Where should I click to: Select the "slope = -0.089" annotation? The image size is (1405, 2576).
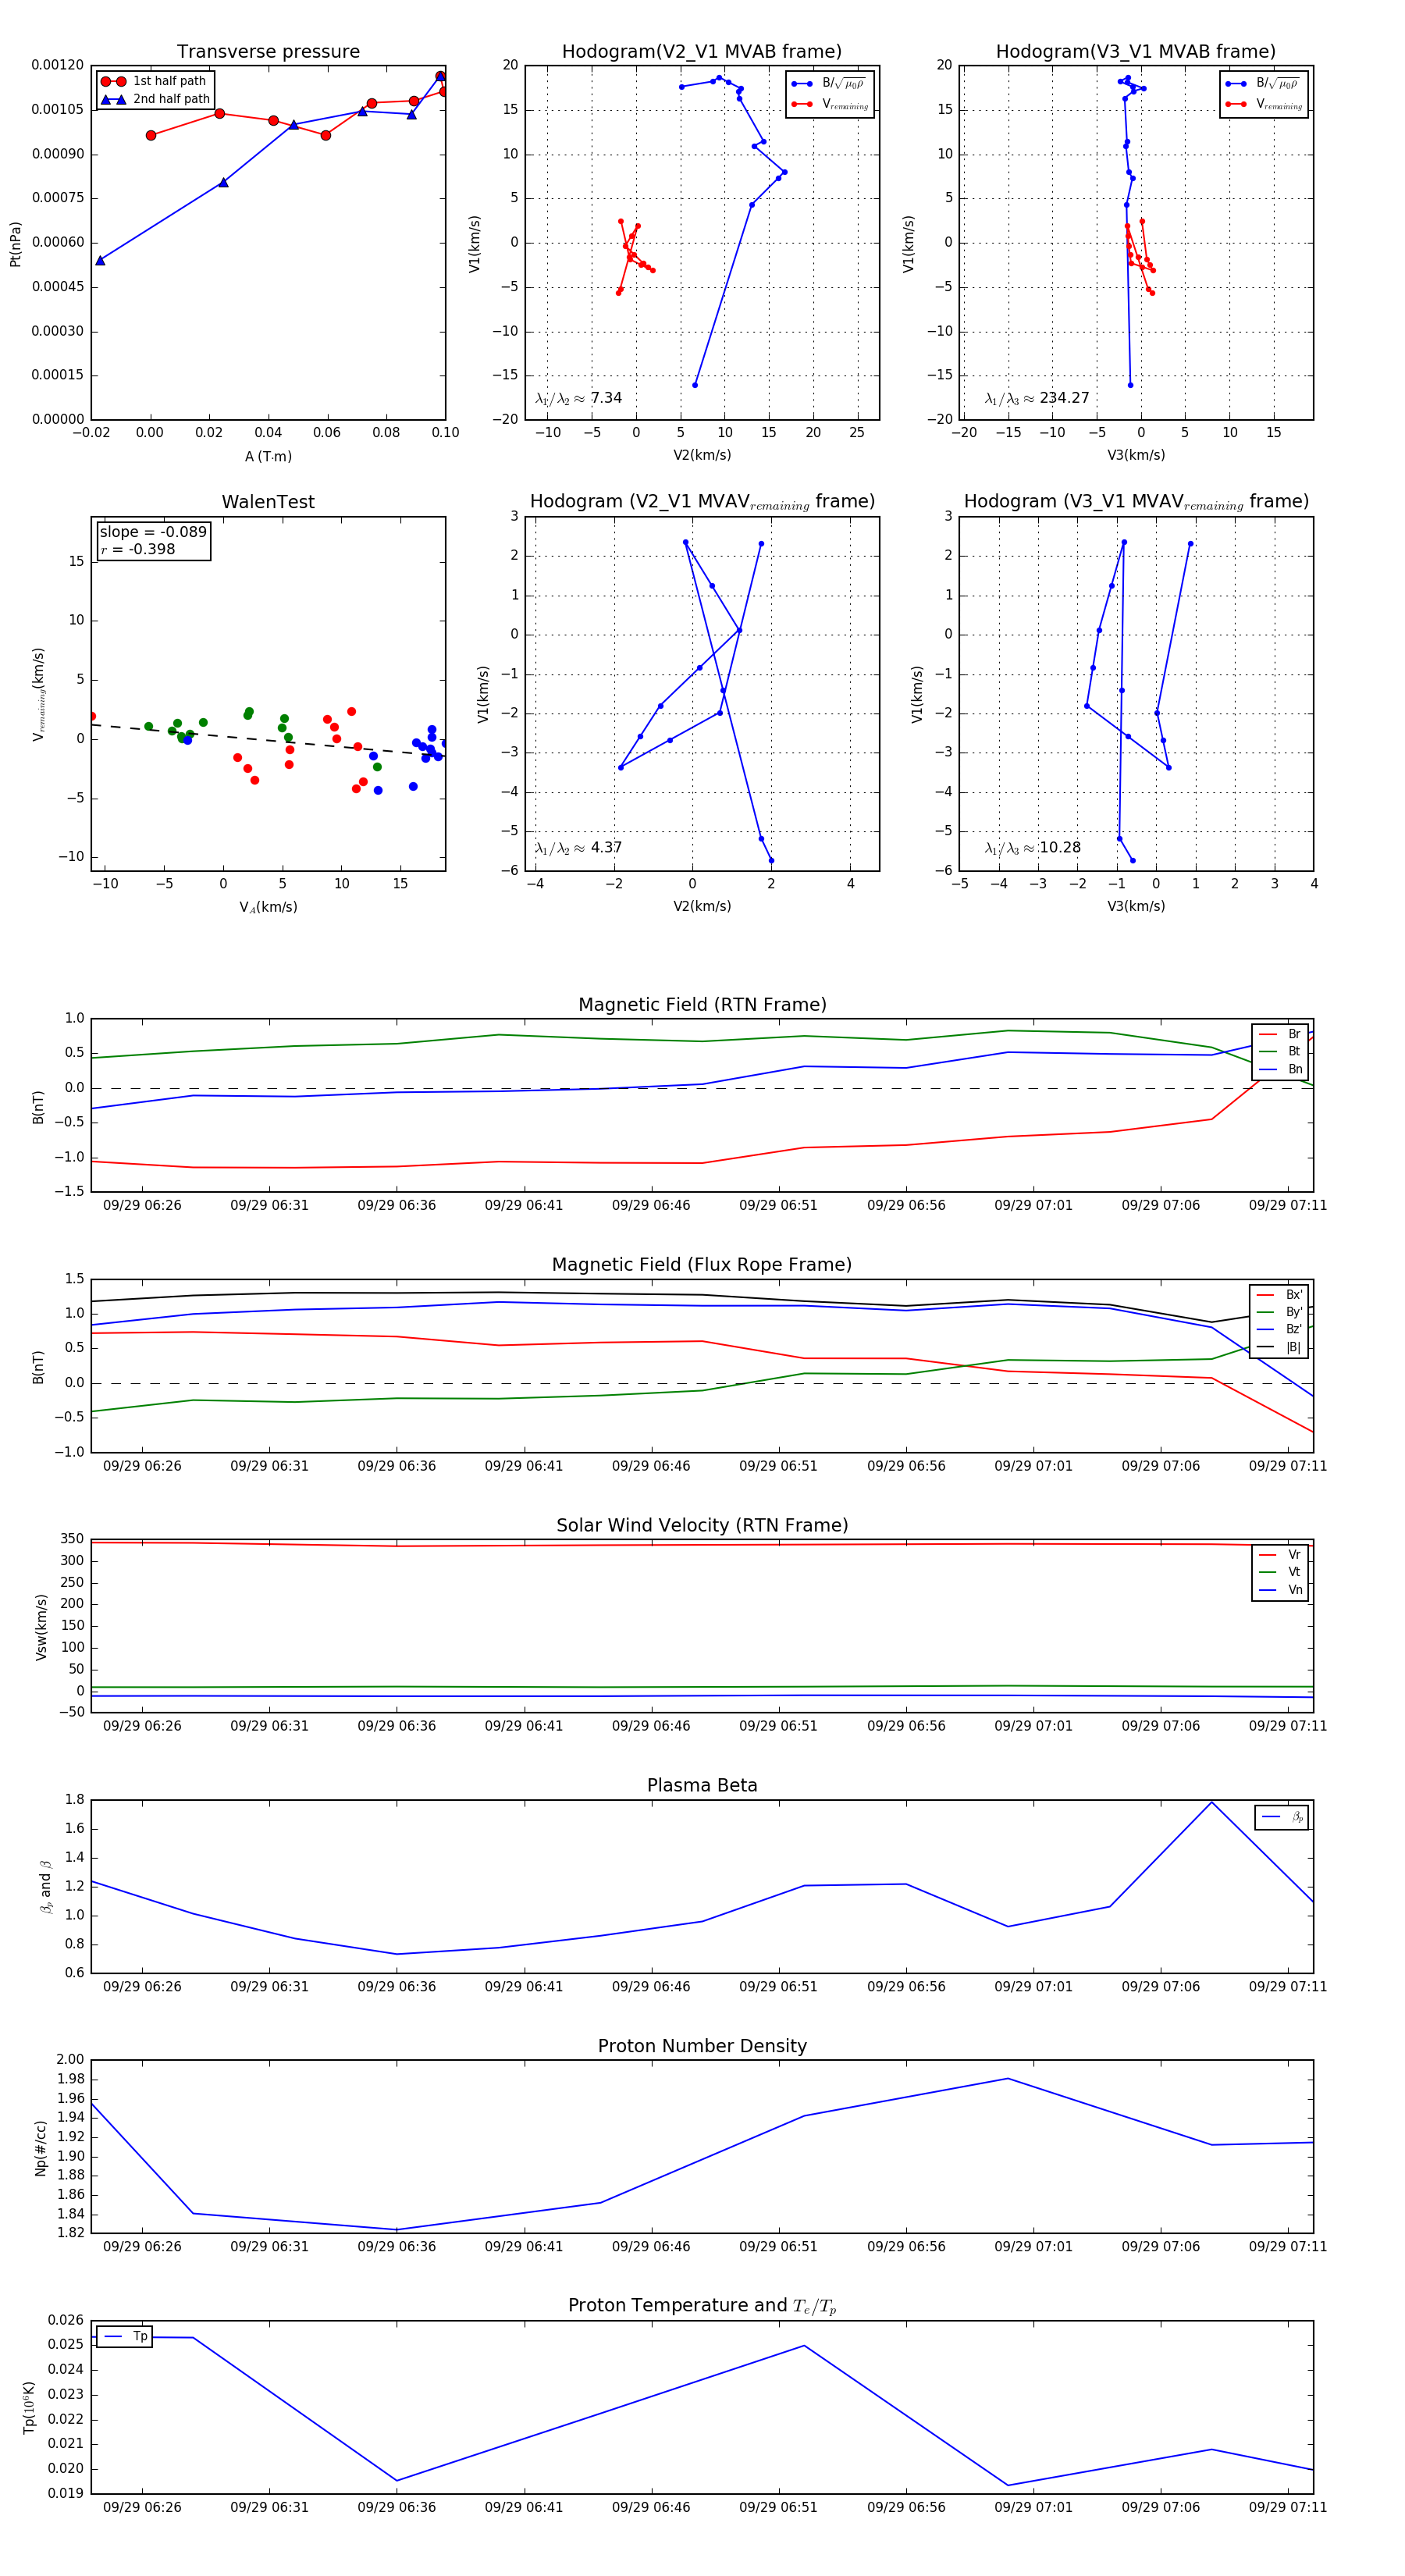point(153,532)
